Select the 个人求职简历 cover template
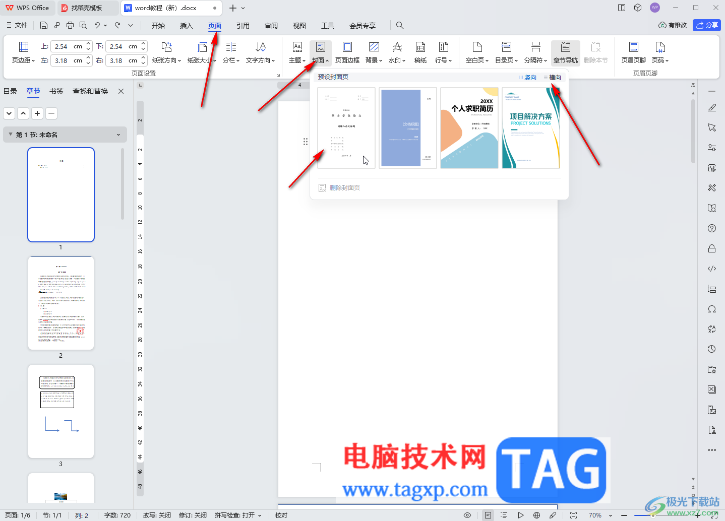Image resolution: width=725 pixels, height=521 pixels. tap(469, 128)
